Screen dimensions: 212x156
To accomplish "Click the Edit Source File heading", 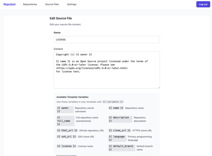I will pyautogui.click(x=61, y=18).
